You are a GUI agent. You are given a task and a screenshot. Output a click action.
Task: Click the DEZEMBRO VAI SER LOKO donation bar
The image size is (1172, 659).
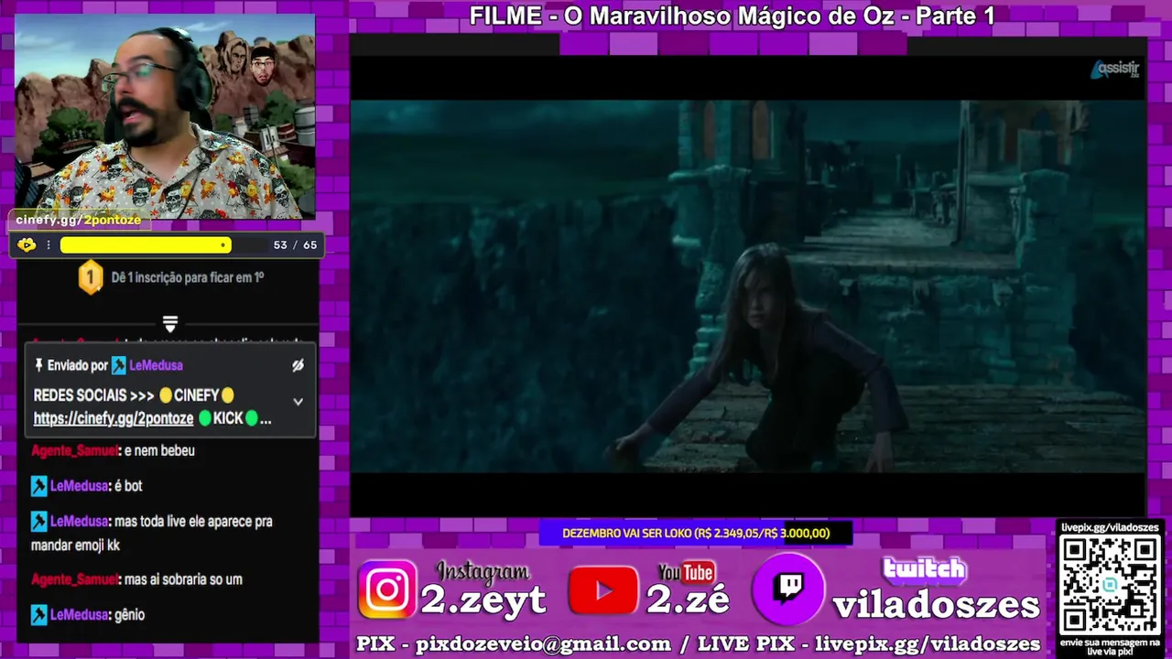pos(696,533)
